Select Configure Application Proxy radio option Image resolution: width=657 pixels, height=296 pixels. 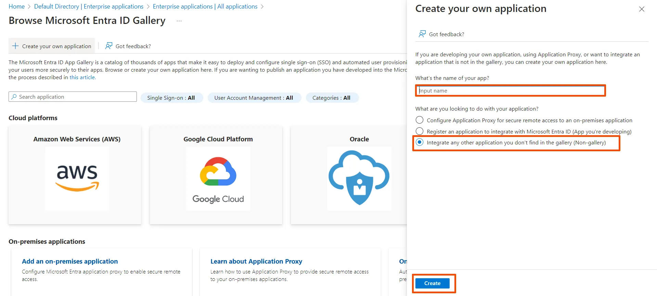coord(420,120)
